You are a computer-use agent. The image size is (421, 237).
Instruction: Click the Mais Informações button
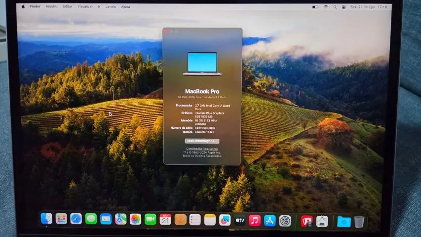[202, 141]
